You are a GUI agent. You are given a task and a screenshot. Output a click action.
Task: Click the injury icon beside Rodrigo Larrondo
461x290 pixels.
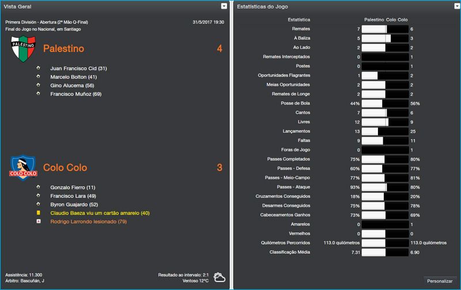38,222
